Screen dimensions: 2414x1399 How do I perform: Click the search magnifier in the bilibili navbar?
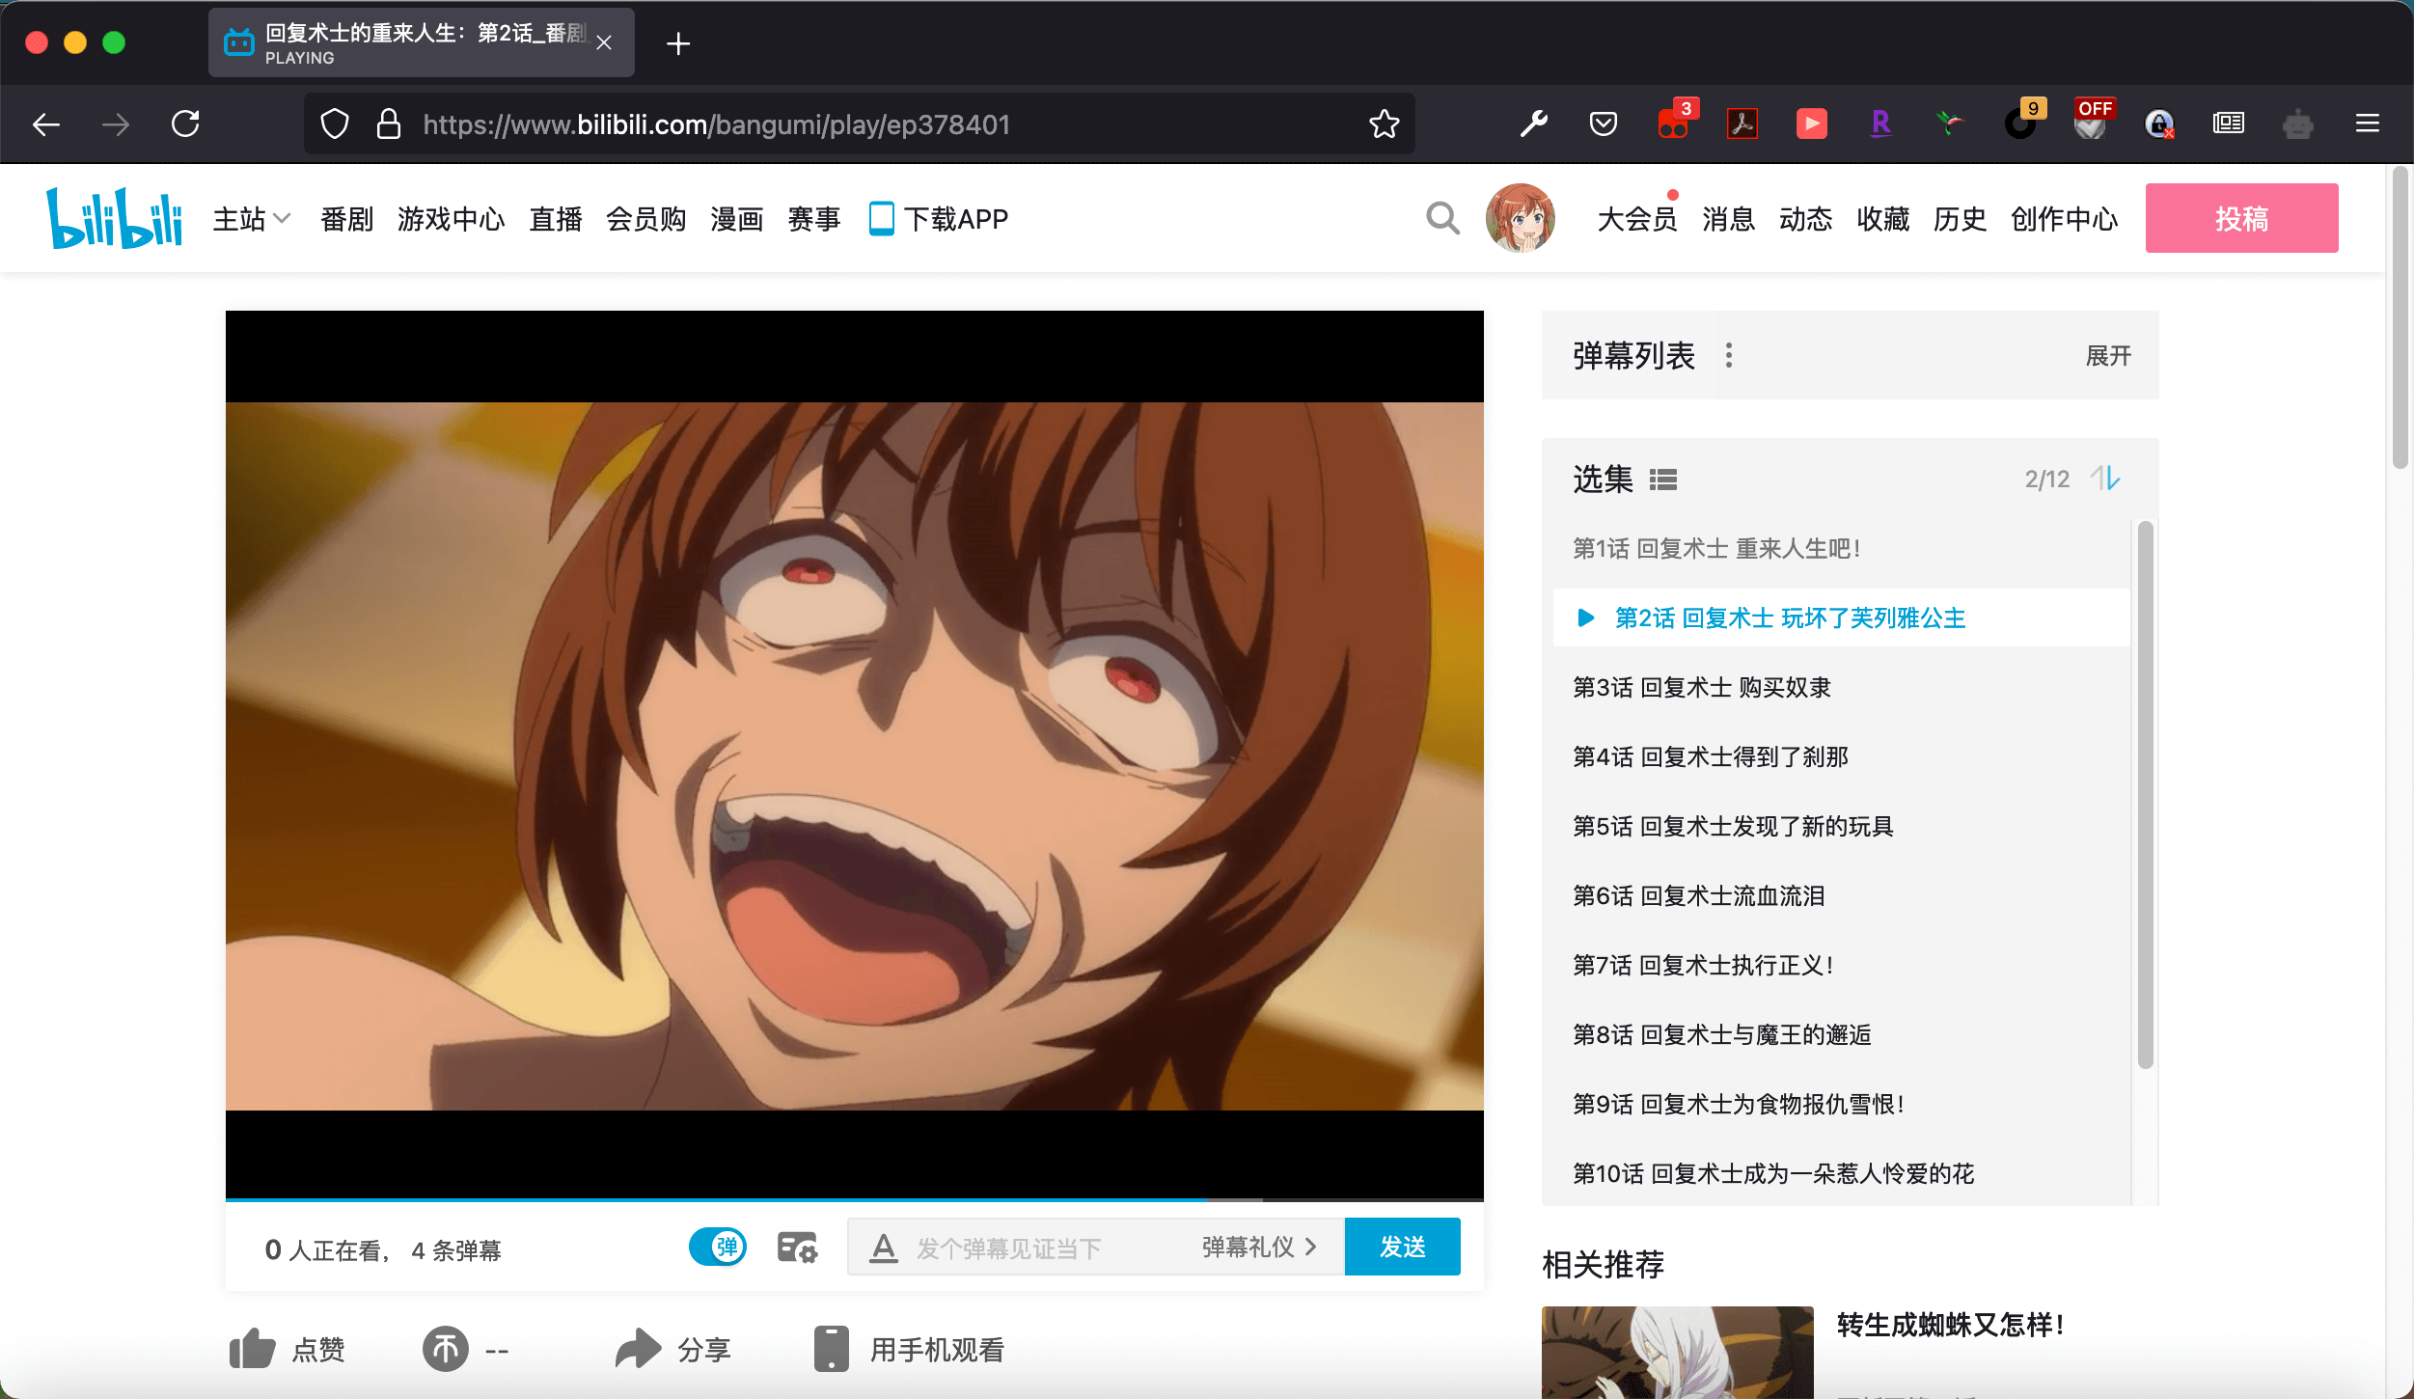[x=1441, y=218]
